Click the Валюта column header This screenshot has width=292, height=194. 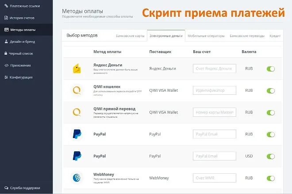[x=249, y=52]
